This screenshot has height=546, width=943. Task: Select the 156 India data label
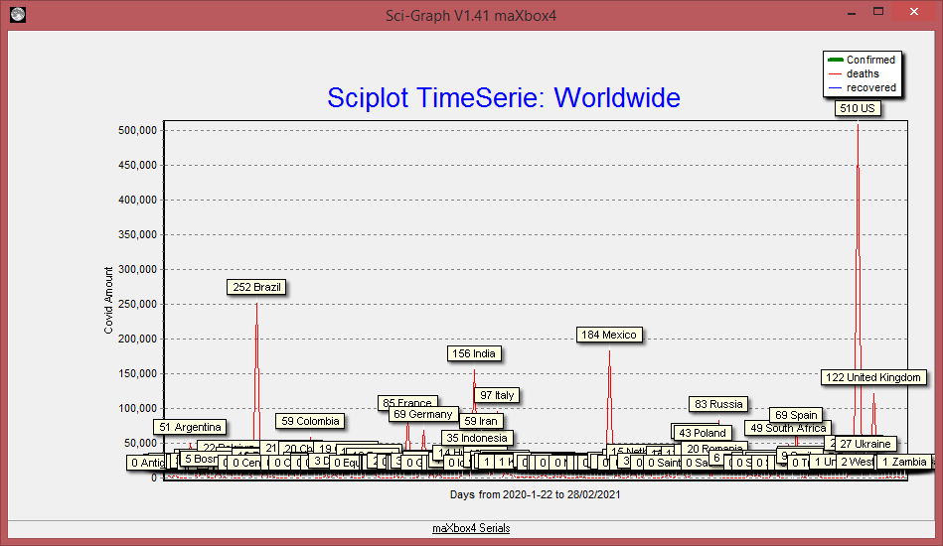pos(473,353)
